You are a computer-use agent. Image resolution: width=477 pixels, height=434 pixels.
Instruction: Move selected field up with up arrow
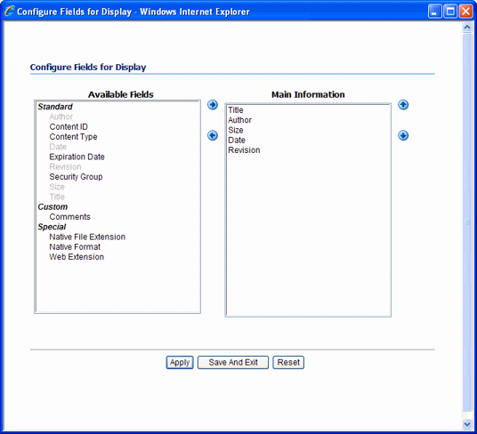click(403, 105)
